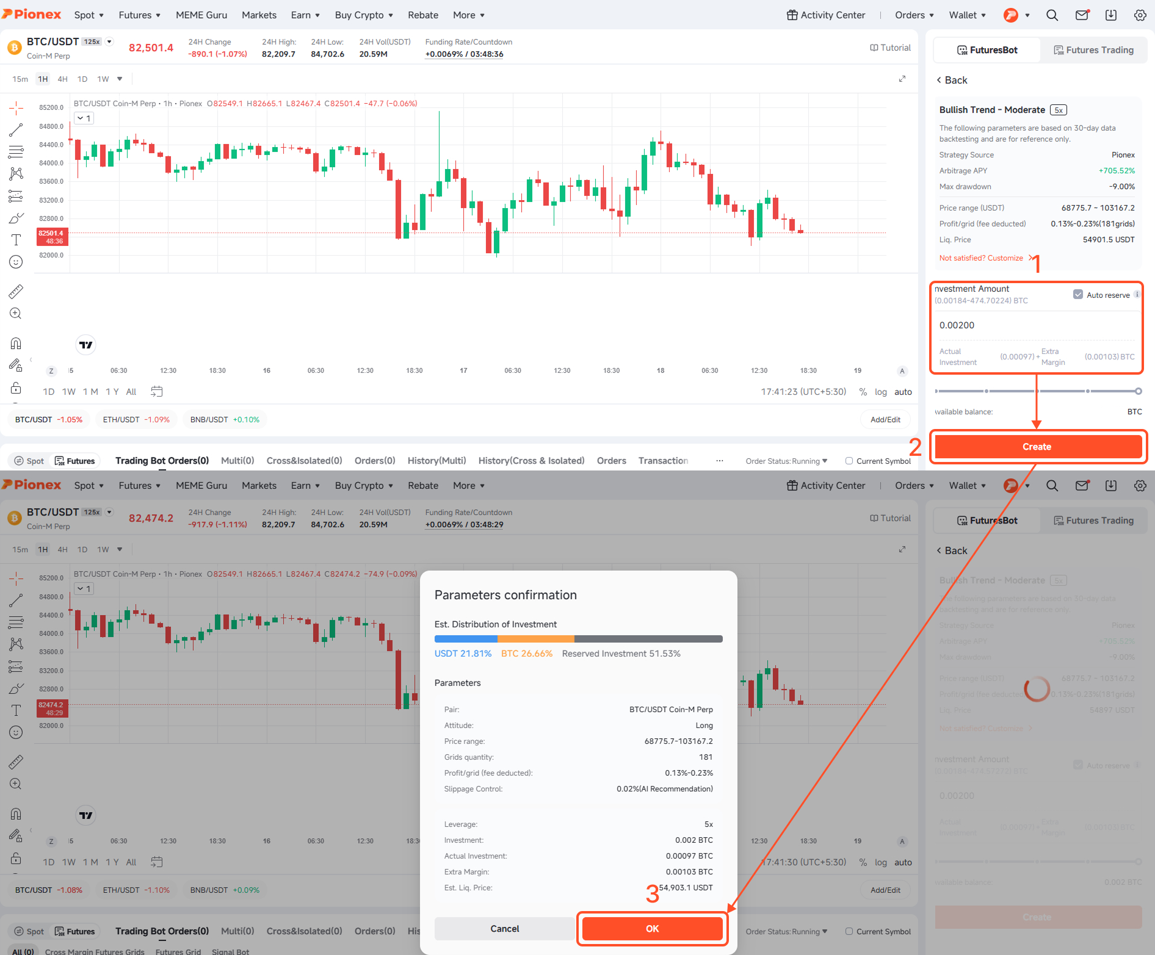Viewport: 1155px width, 955px height.
Task: Toggle auto scale on the upper chart
Action: (903, 392)
